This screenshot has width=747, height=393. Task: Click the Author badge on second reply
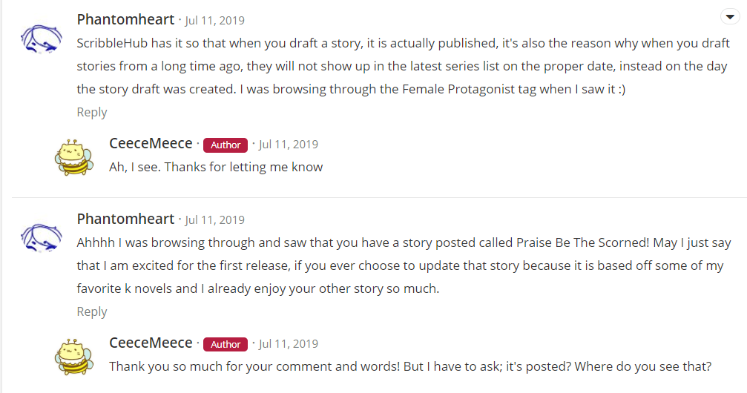(225, 344)
